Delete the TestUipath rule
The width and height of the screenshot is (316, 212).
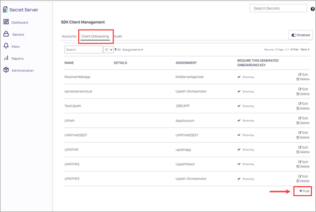coord(303,109)
